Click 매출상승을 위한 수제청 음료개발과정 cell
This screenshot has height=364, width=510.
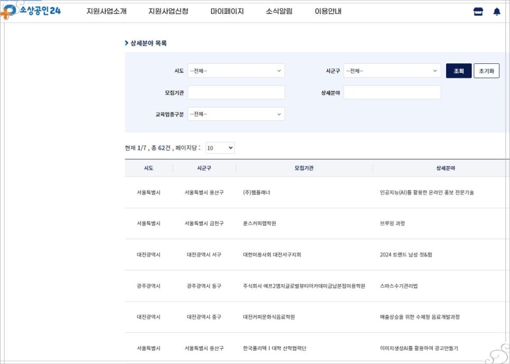(420, 317)
